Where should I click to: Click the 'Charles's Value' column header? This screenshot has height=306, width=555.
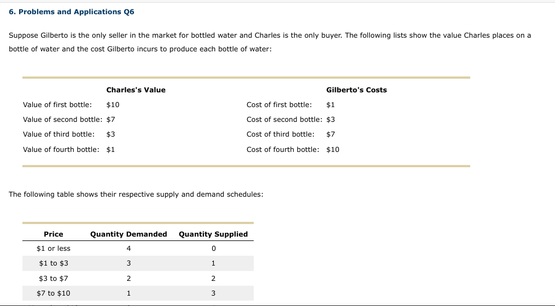136,90
